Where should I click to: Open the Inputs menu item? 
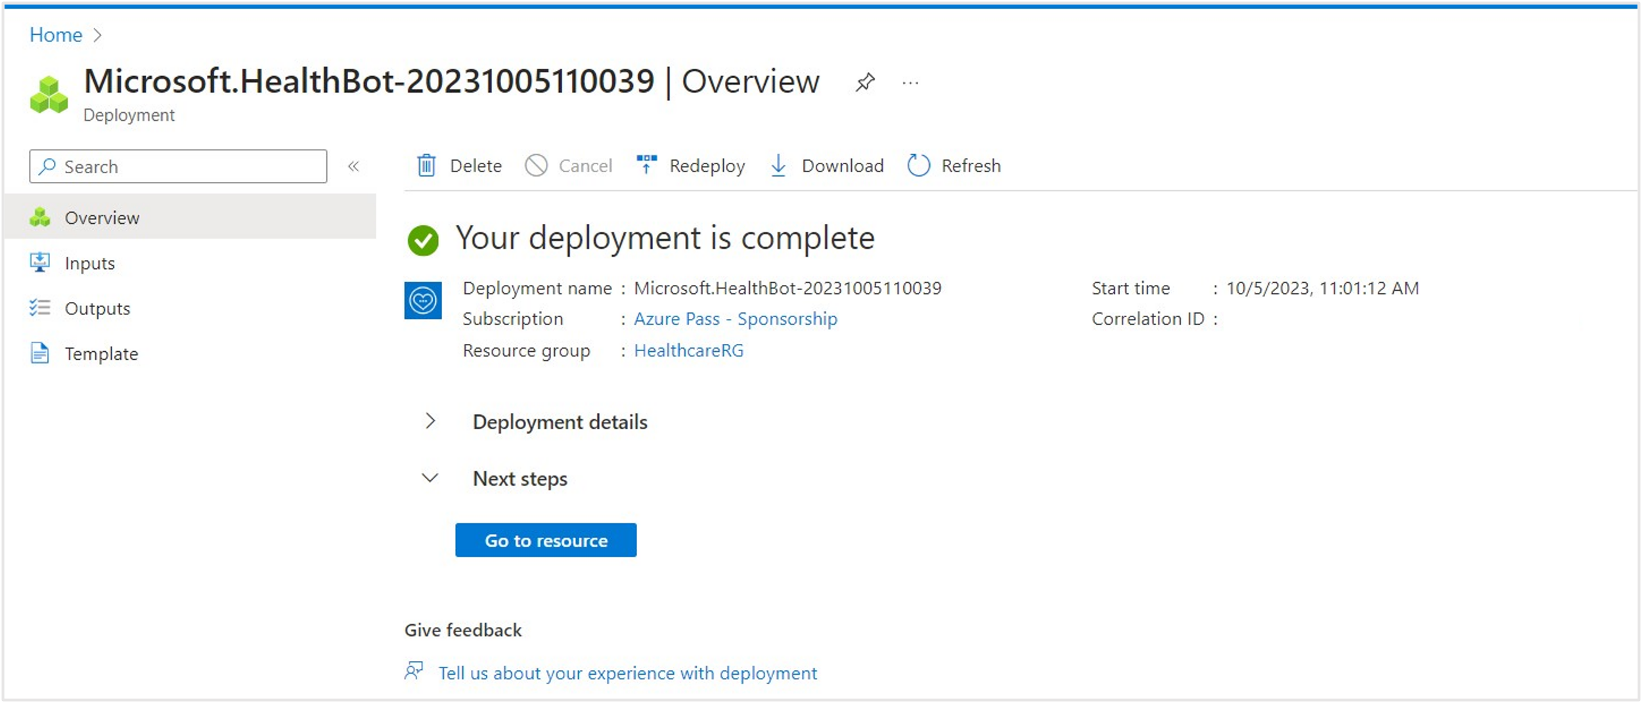pyautogui.click(x=190, y=263)
